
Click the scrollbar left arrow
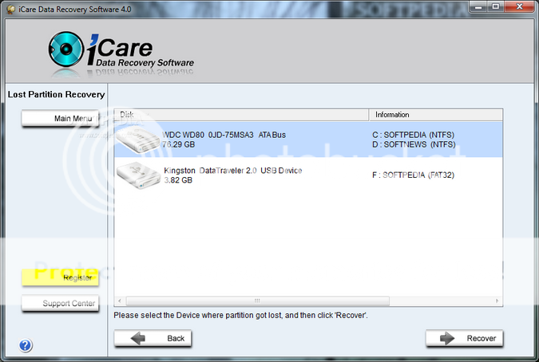point(119,301)
